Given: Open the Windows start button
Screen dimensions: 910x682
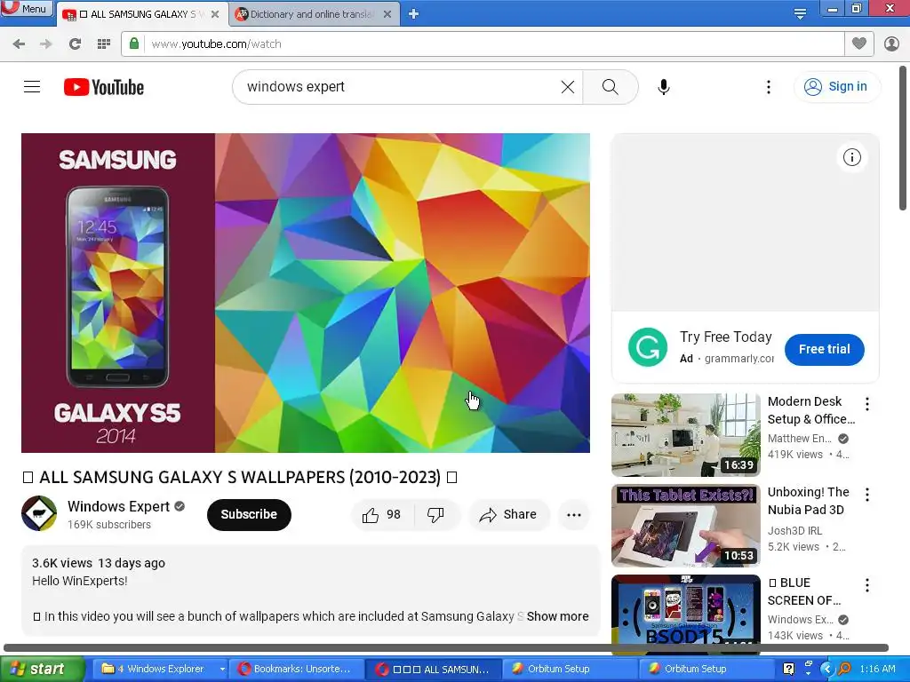Looking at the screenshot, I should pos(42,669).
